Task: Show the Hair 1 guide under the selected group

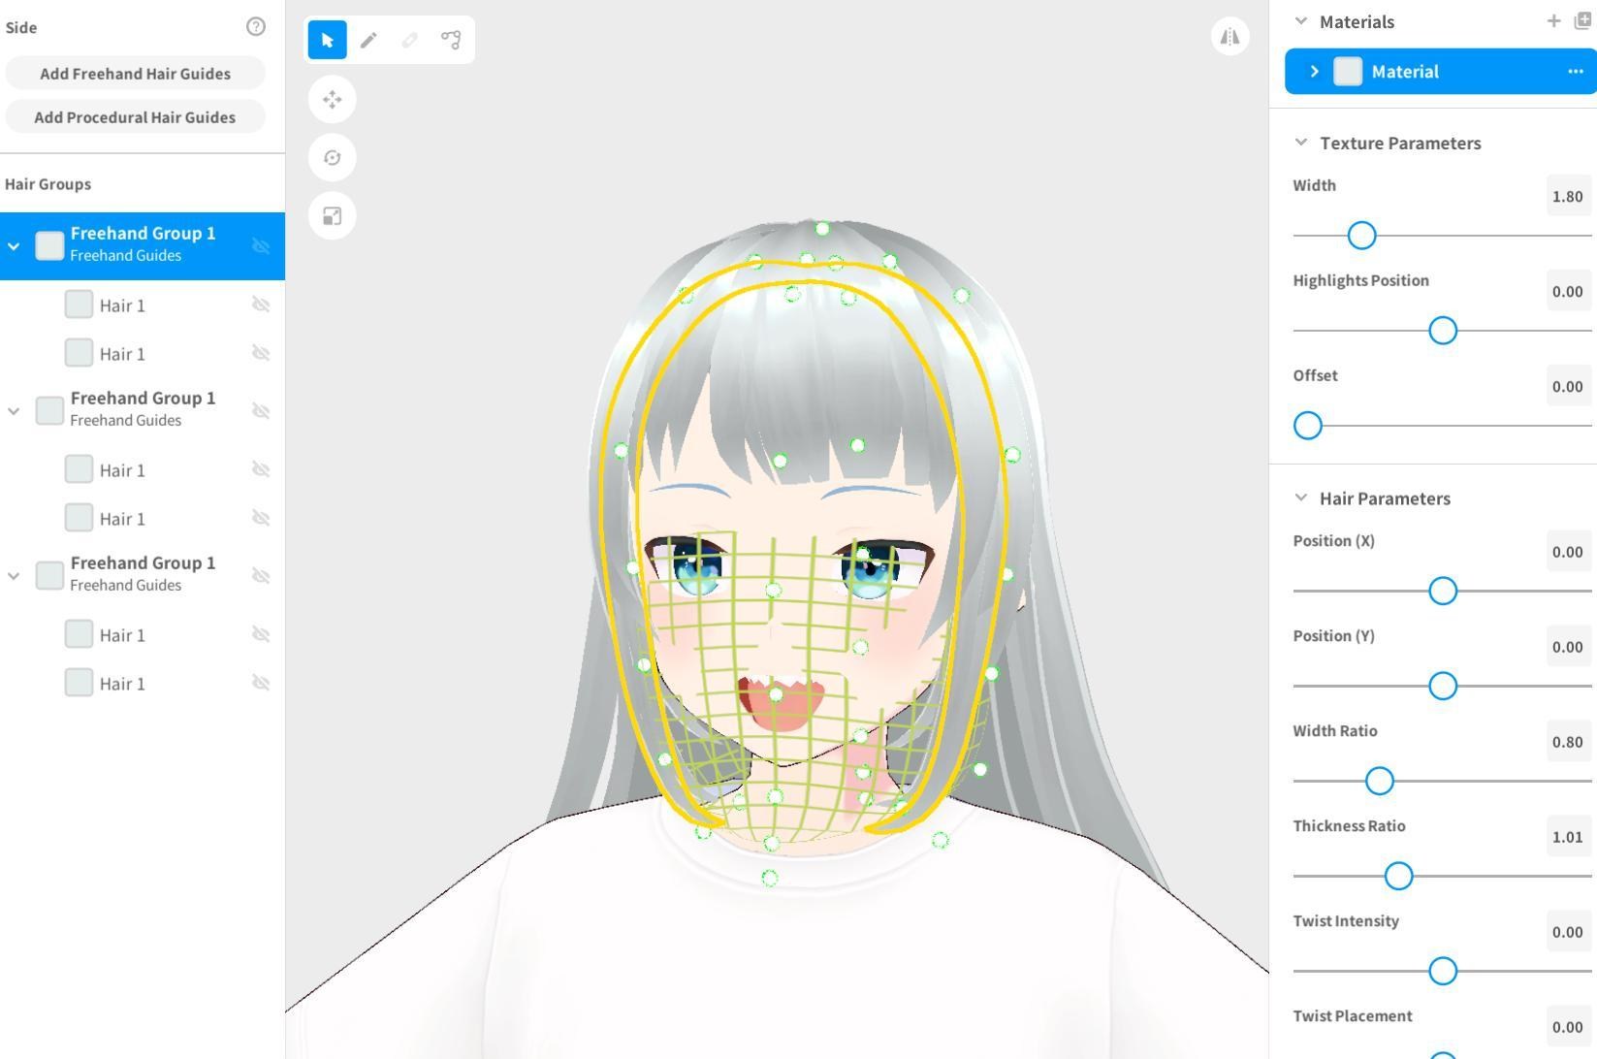Action: pos(261,304)
